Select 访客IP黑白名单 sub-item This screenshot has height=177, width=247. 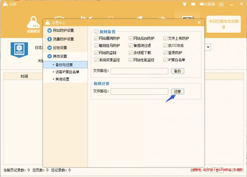[x=65, y=72]
